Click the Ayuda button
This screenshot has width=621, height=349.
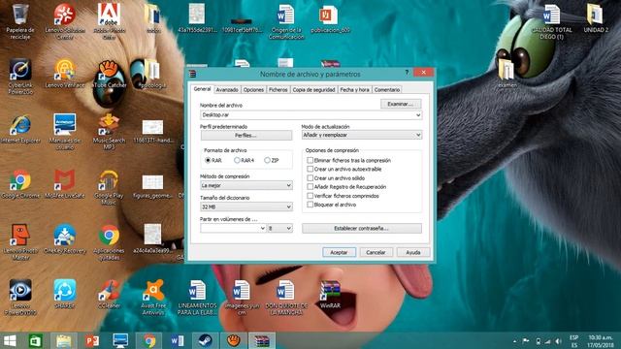point(413,252)
